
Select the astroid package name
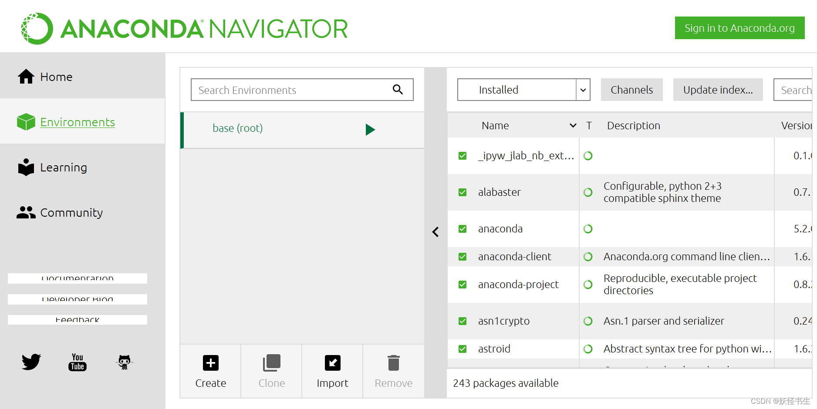[x=494, y=349]
